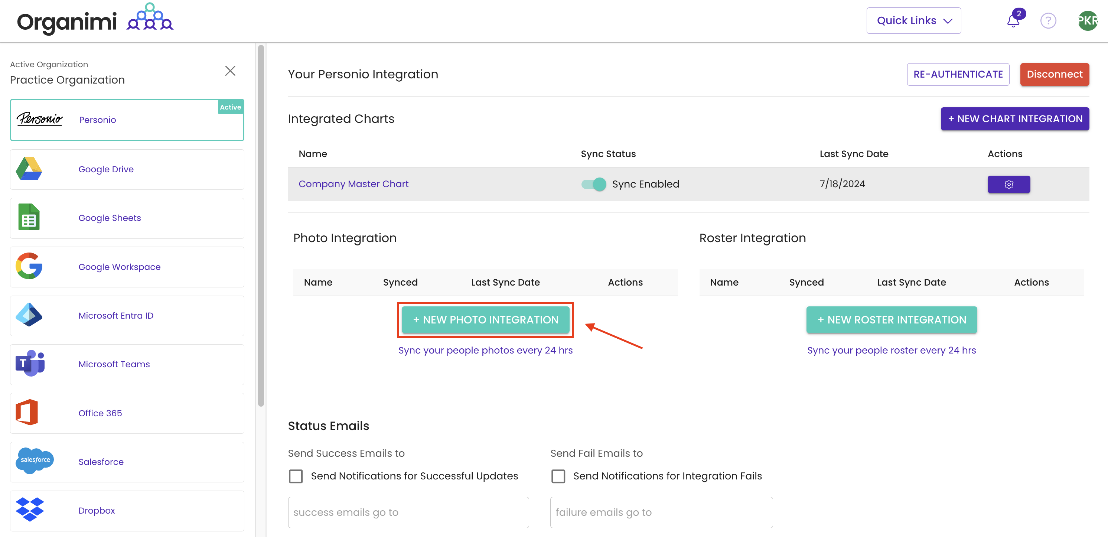Select Office 365 integration

[x=127, y=413]
